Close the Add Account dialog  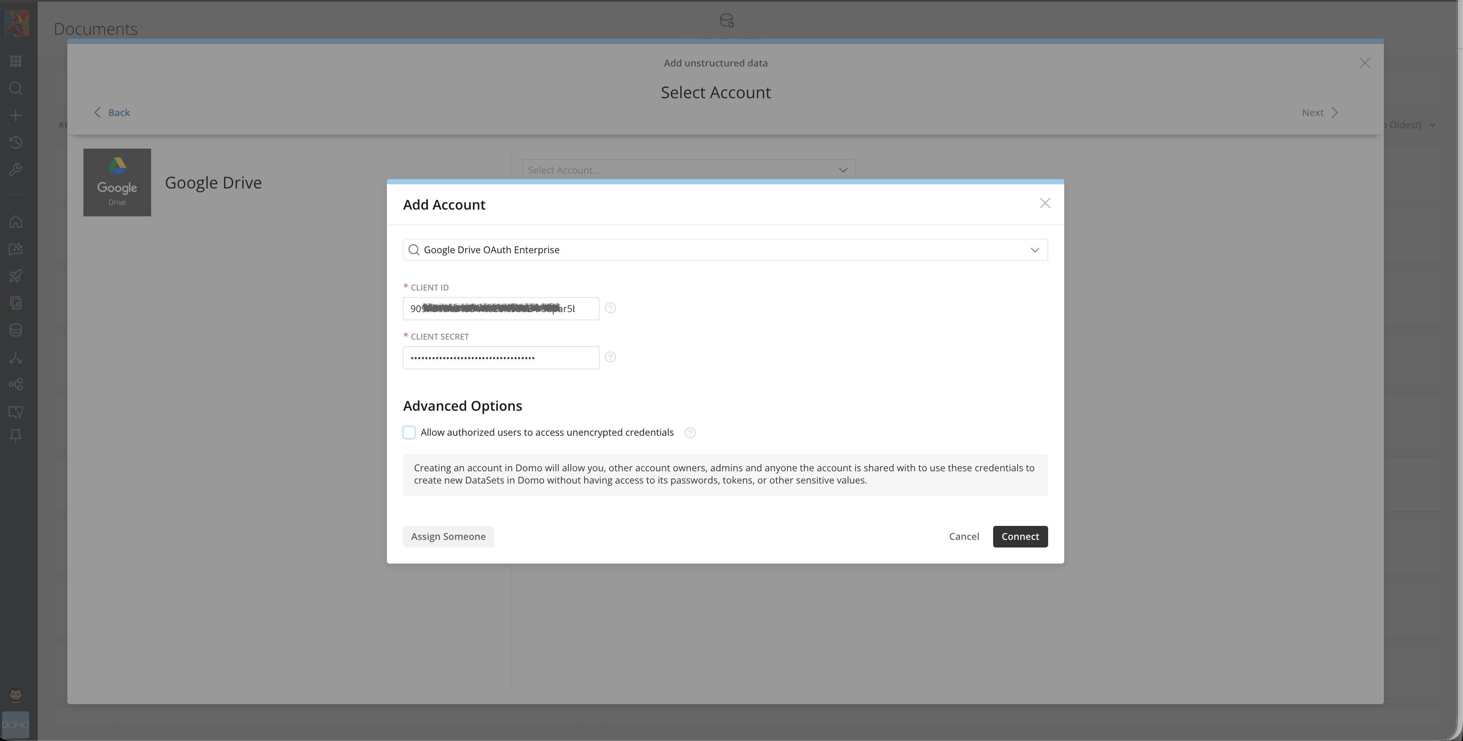pos(1045,203)
